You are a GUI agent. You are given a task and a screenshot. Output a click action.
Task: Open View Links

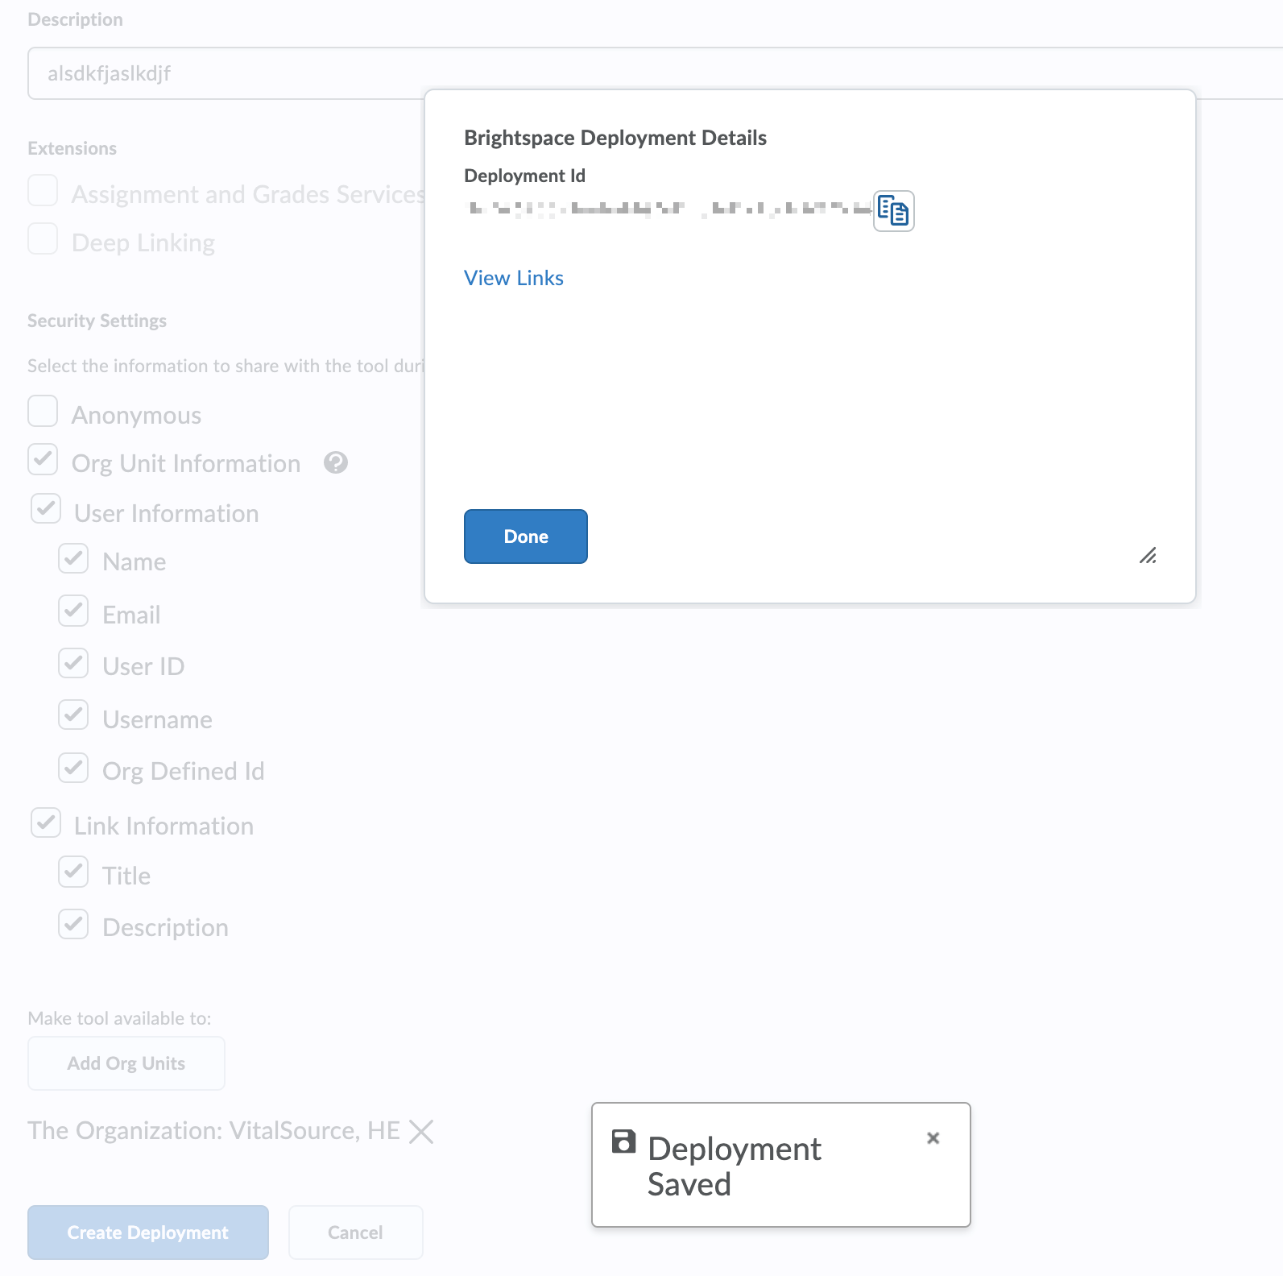point(514,278)
